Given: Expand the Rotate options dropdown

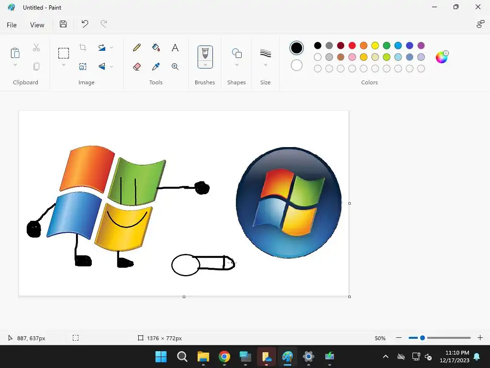Looking at the screenshot, I should 111,47.
